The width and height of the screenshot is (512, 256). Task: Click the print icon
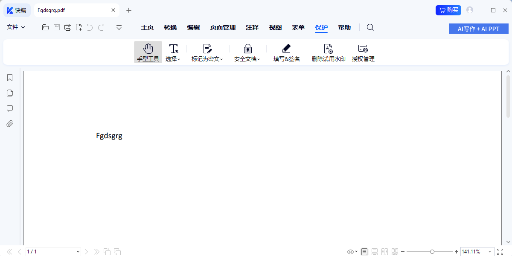point(68,27)
